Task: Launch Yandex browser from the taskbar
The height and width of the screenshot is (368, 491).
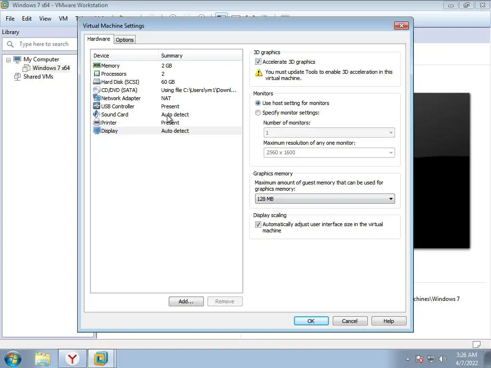Action: [72, 358]
